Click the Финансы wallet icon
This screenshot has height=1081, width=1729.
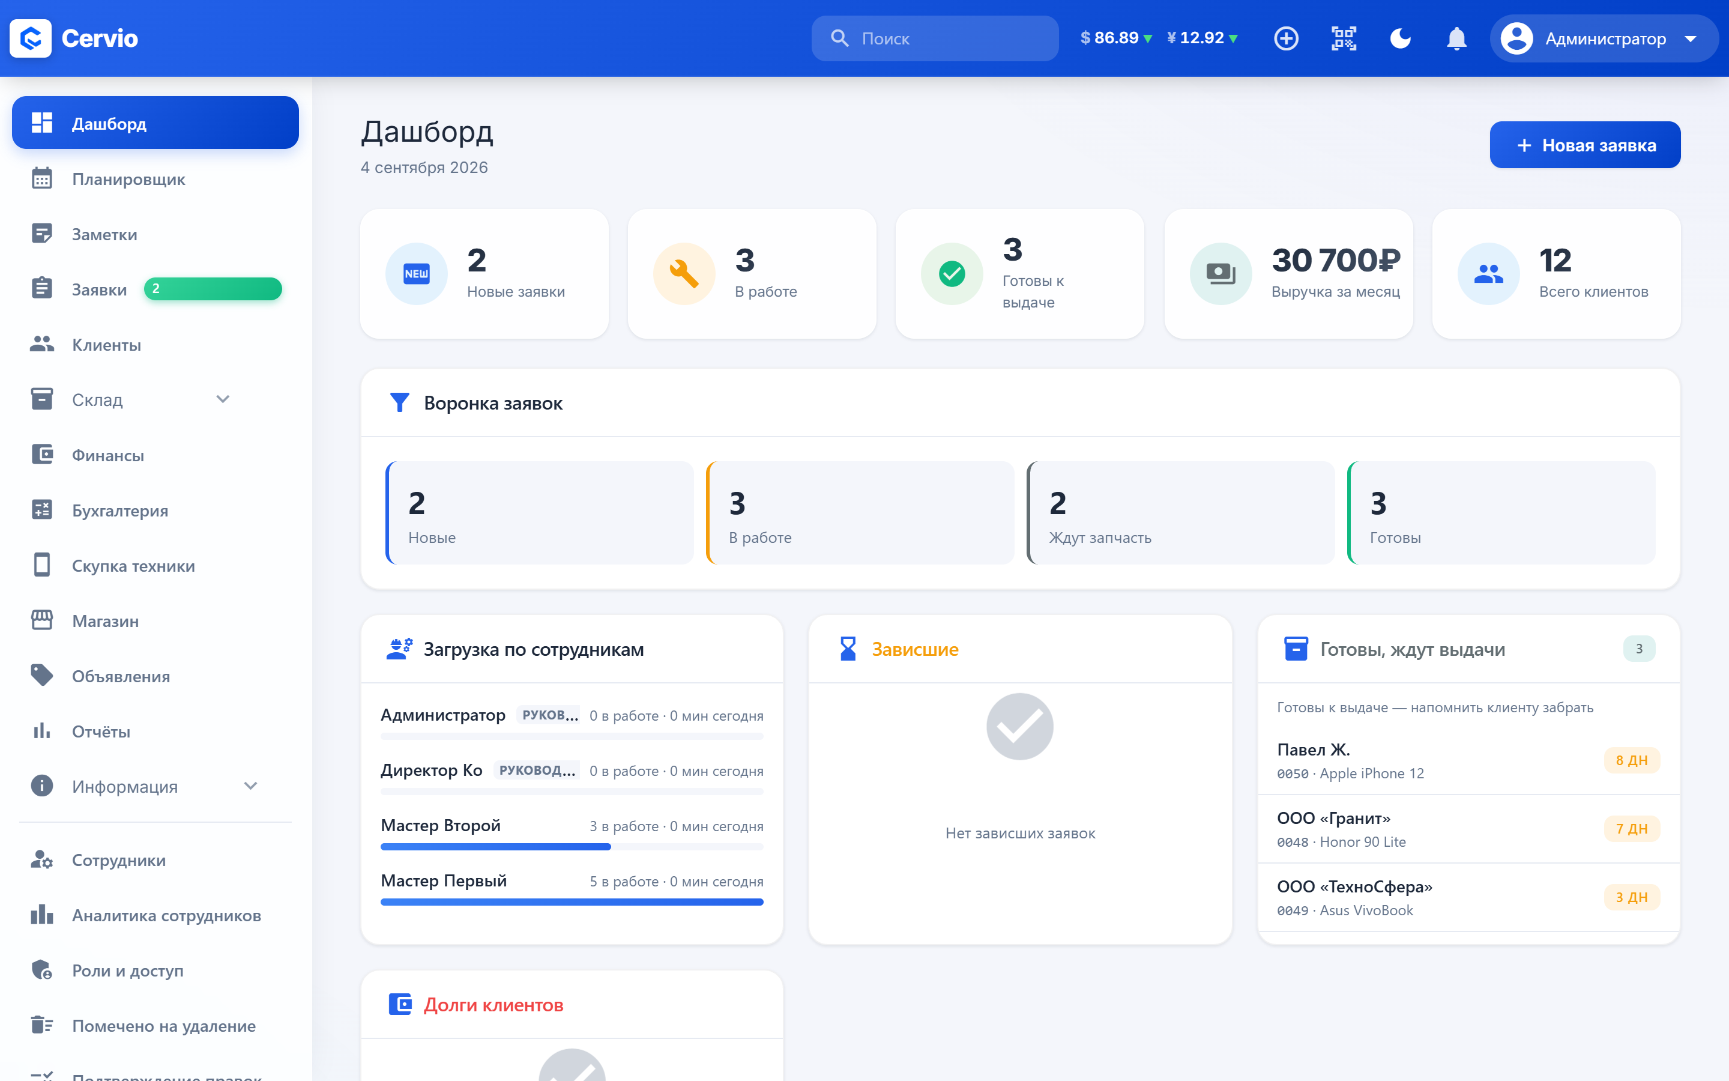coord(42,455)
